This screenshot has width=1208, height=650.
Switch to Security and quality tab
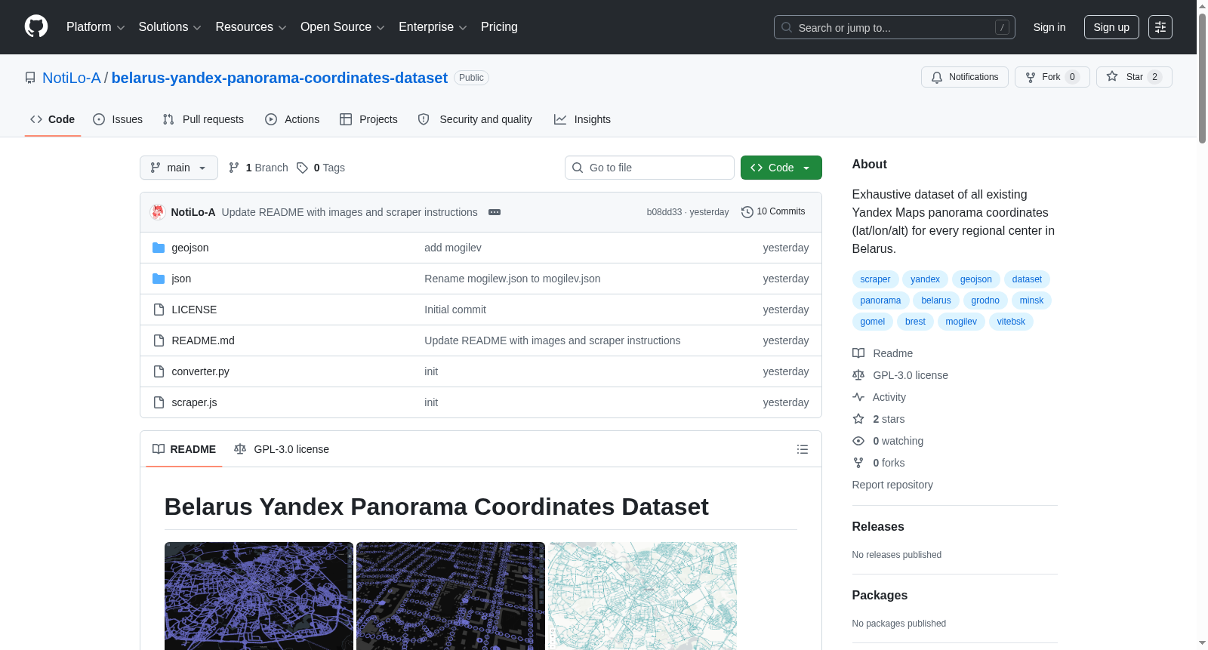click(475, 119)
